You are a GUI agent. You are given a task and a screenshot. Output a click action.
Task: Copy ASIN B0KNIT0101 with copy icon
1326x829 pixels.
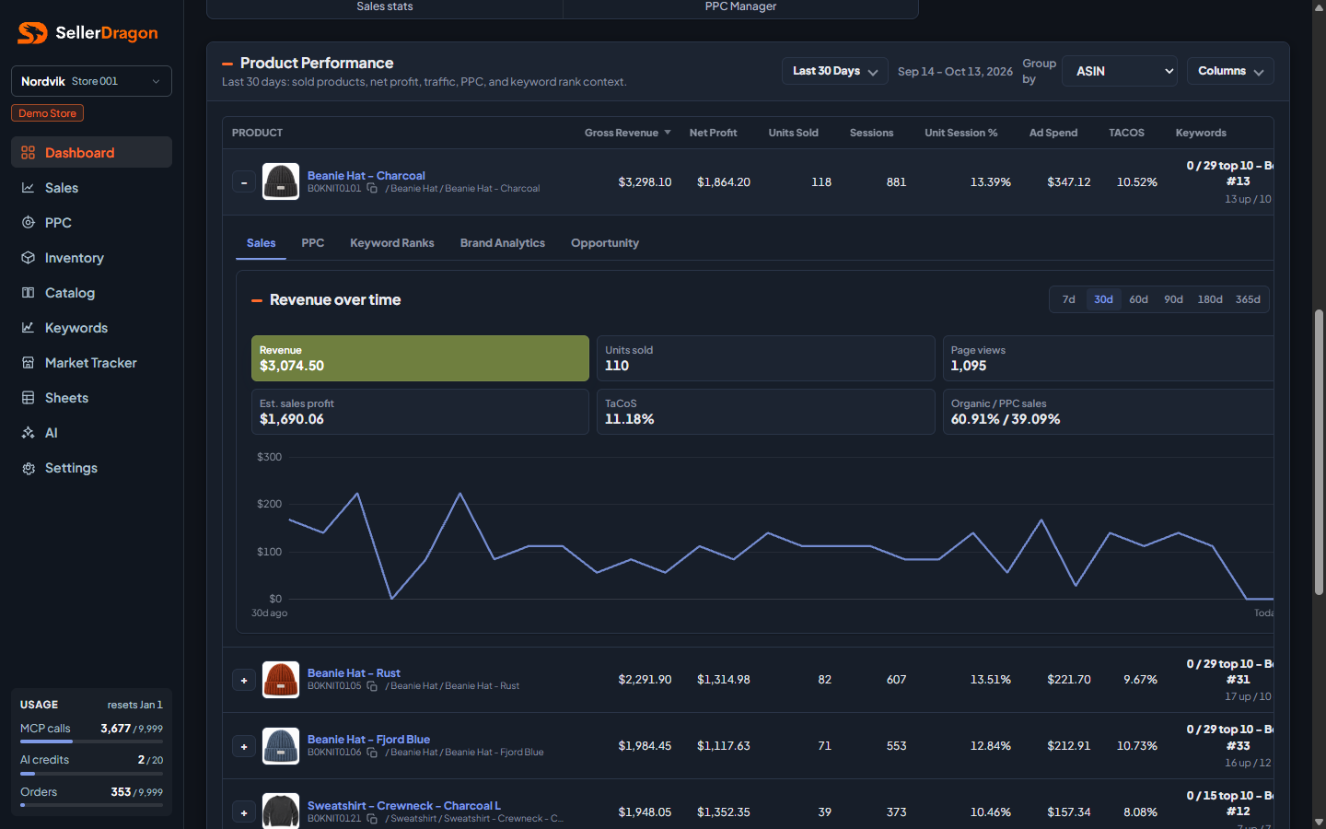[x=372, y=189]
